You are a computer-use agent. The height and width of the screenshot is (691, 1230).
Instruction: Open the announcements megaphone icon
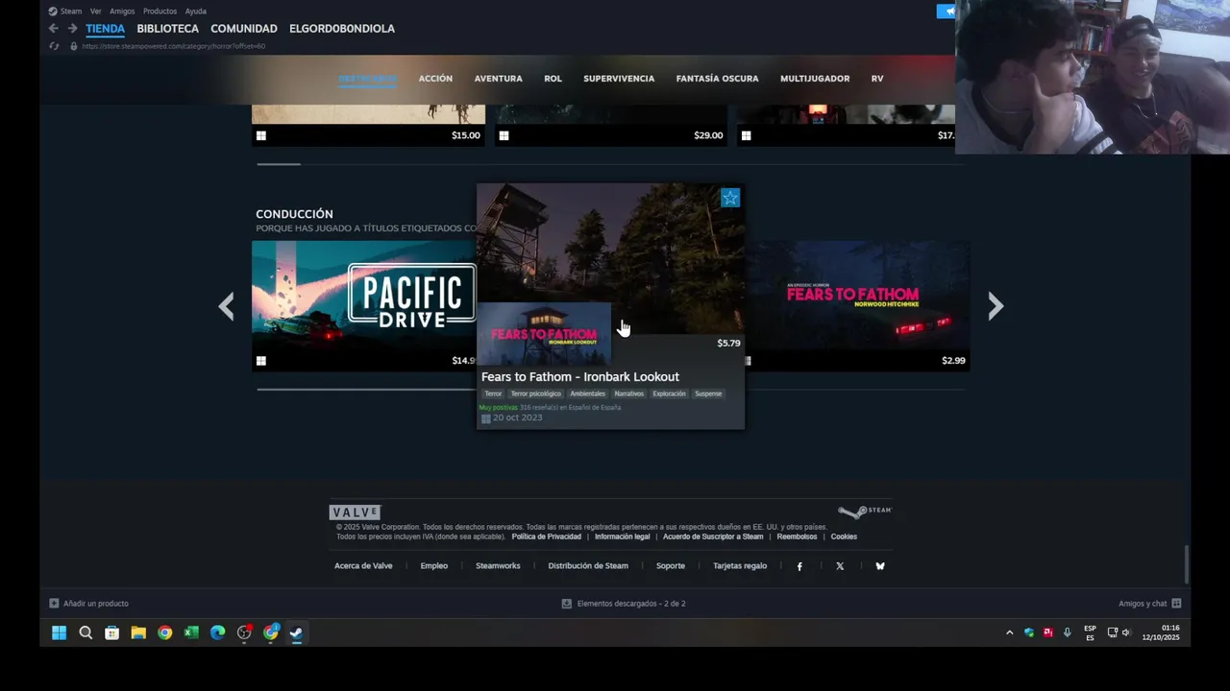pos(947,12)
